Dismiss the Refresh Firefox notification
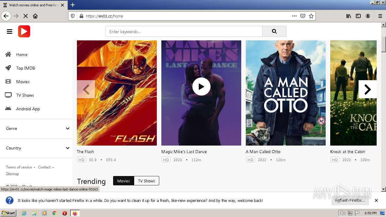 (376, 200)
